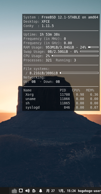Click the PID value 11708
Screen dimensions: 101x194
pyautogui.click(x=65, y=95)
